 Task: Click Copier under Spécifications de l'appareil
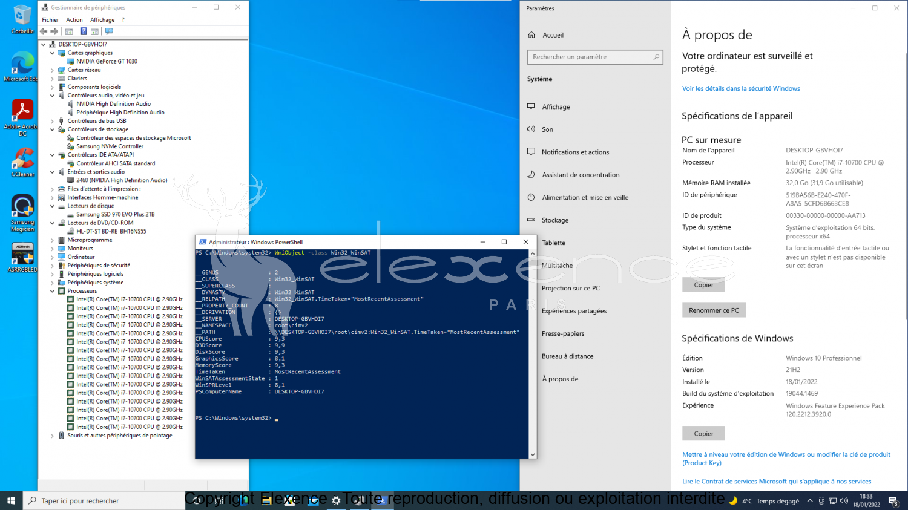(703, 285)
